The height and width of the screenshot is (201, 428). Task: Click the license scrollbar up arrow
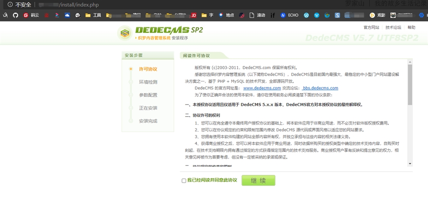[410, 62]
